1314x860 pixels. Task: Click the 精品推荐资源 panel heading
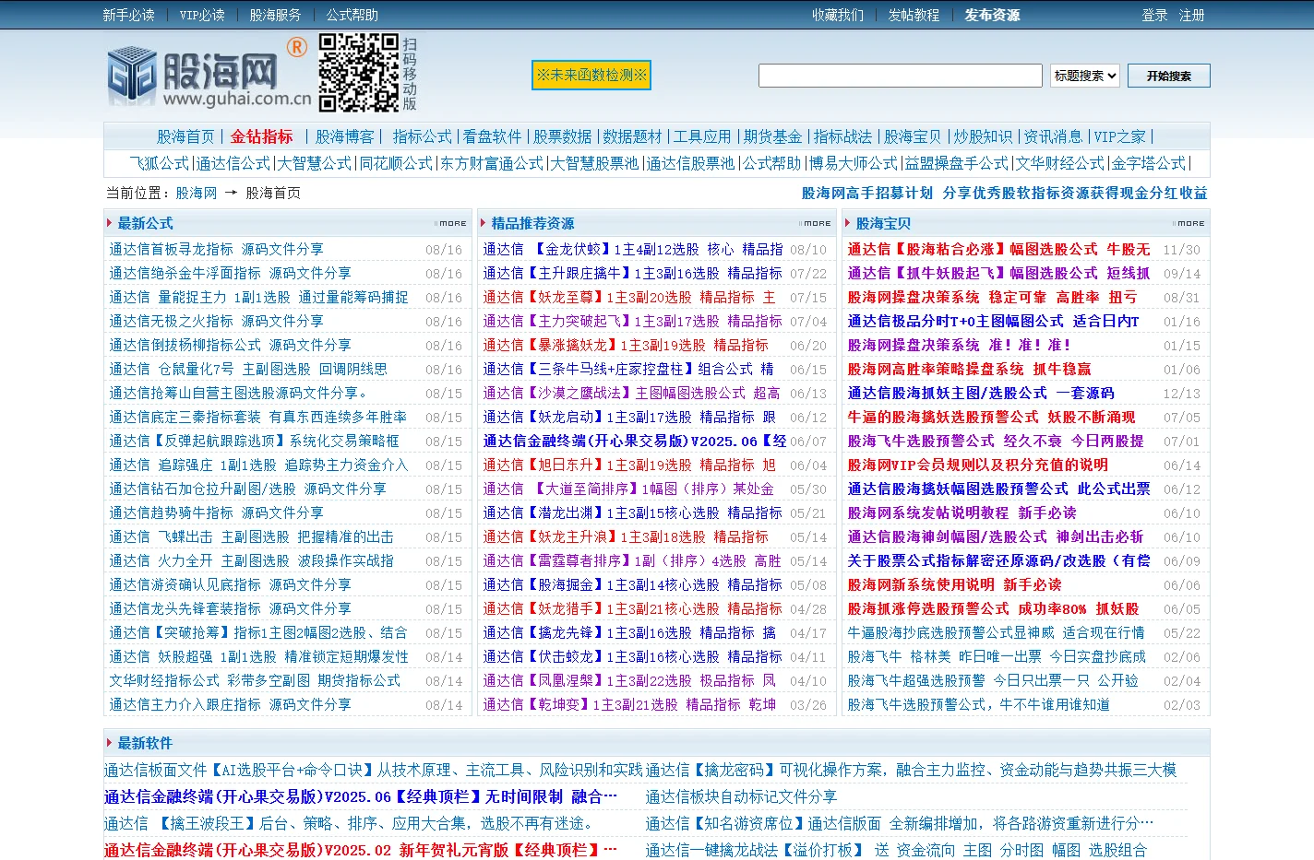click(532, 223)
